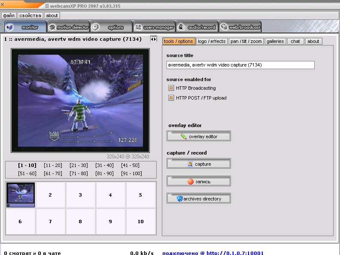340x255 pixels.
Task: Select empty source slot 3
Action: click(x=80, y=195)
